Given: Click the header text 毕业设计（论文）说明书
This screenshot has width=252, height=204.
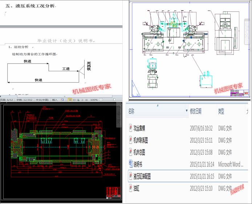Looking at the screenshot, I should coord(66,41).
